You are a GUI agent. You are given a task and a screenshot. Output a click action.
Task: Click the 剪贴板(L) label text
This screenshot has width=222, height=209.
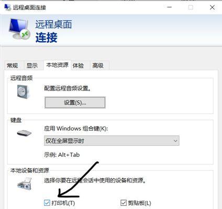click(x=139, y=203)
